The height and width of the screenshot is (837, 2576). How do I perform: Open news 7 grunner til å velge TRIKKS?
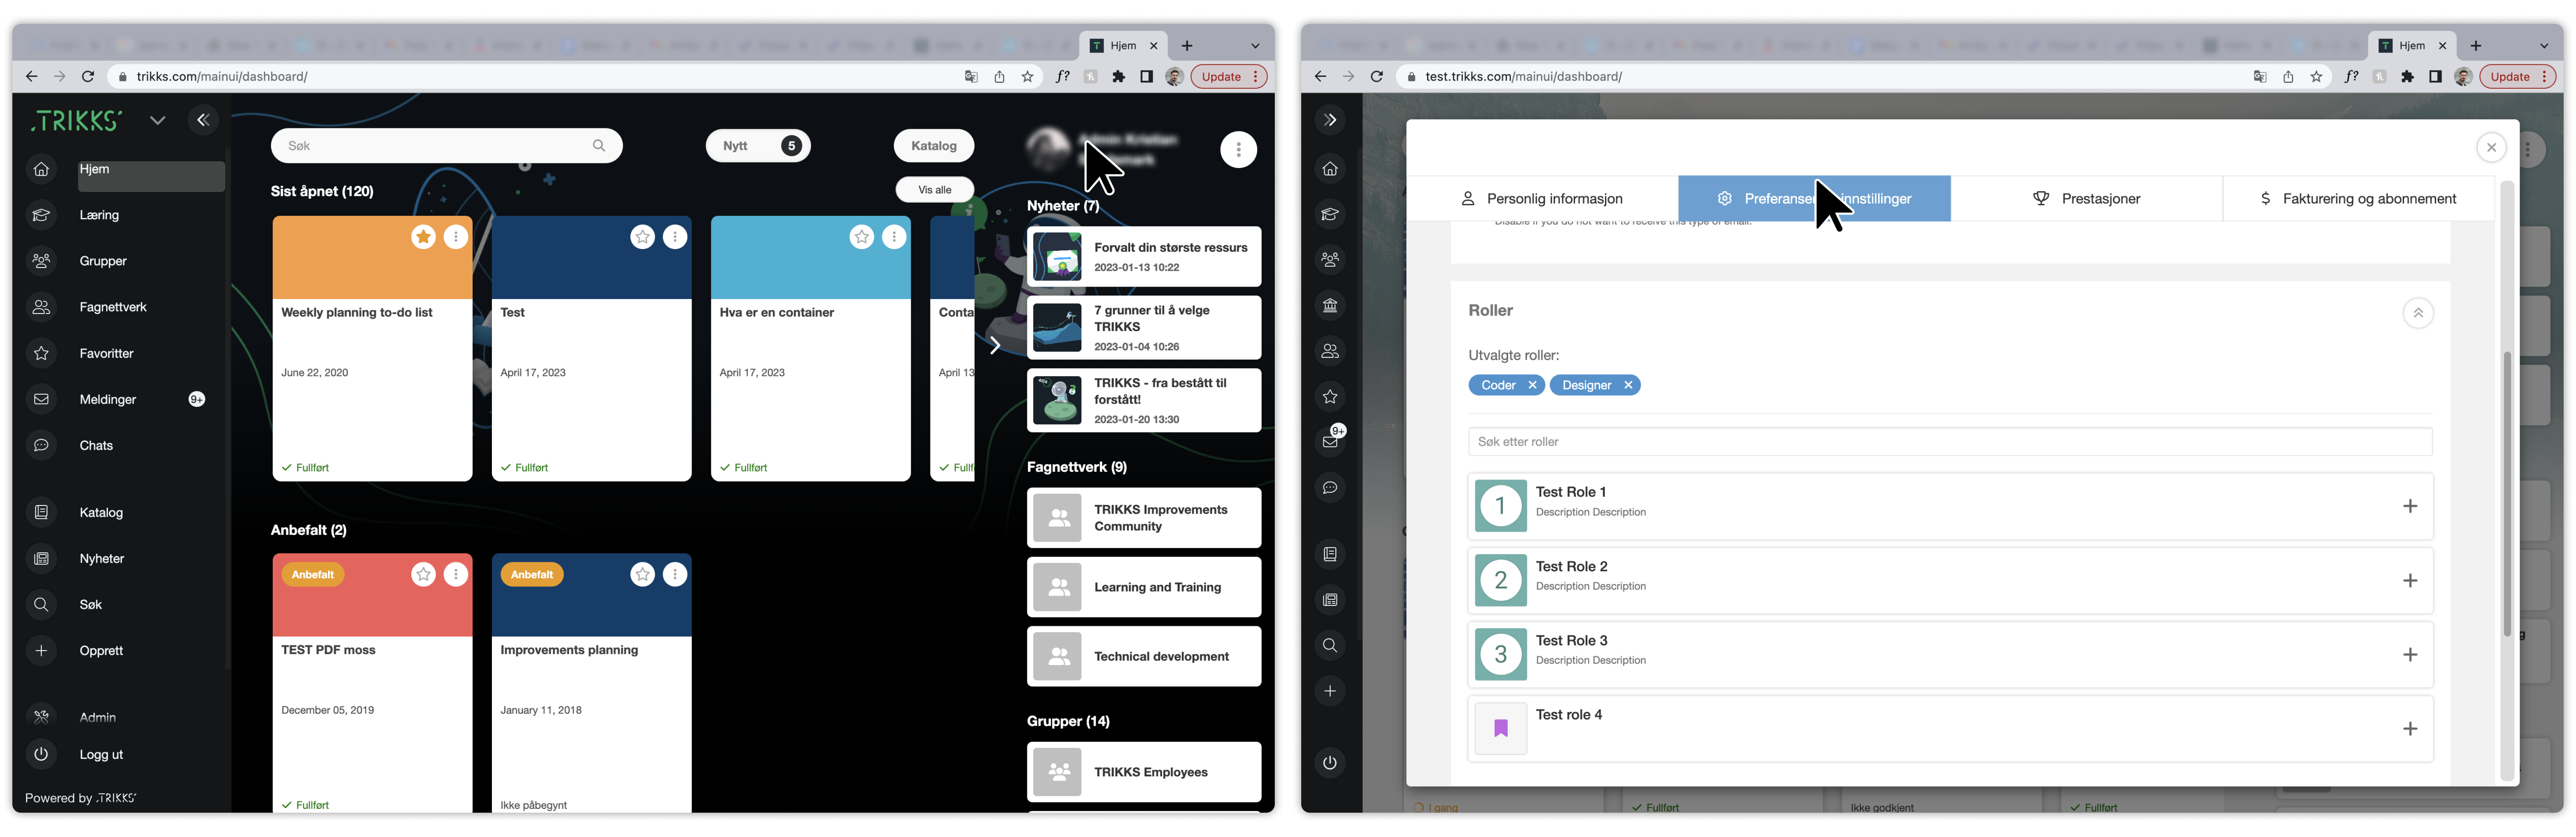coord(1144,328)
